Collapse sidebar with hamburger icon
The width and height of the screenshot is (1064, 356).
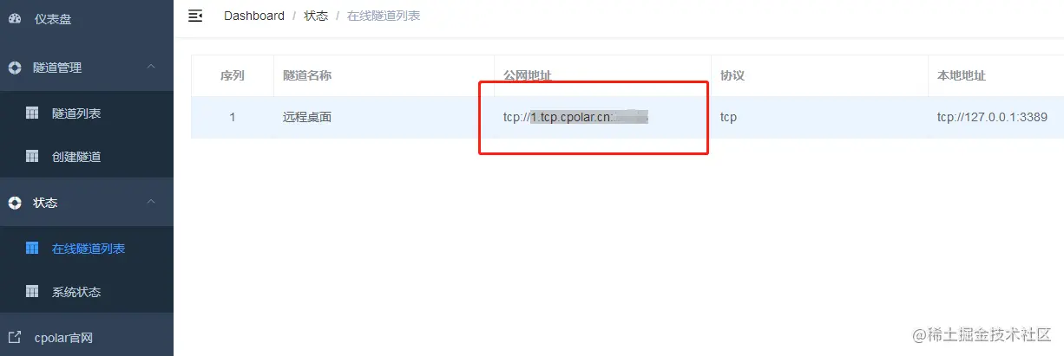(195, 16)
